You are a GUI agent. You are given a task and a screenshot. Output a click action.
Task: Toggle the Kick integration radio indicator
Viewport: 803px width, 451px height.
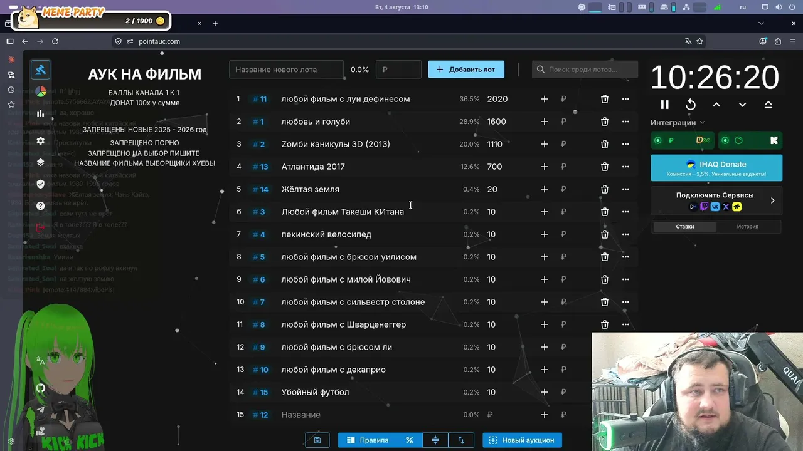[725, 140]
